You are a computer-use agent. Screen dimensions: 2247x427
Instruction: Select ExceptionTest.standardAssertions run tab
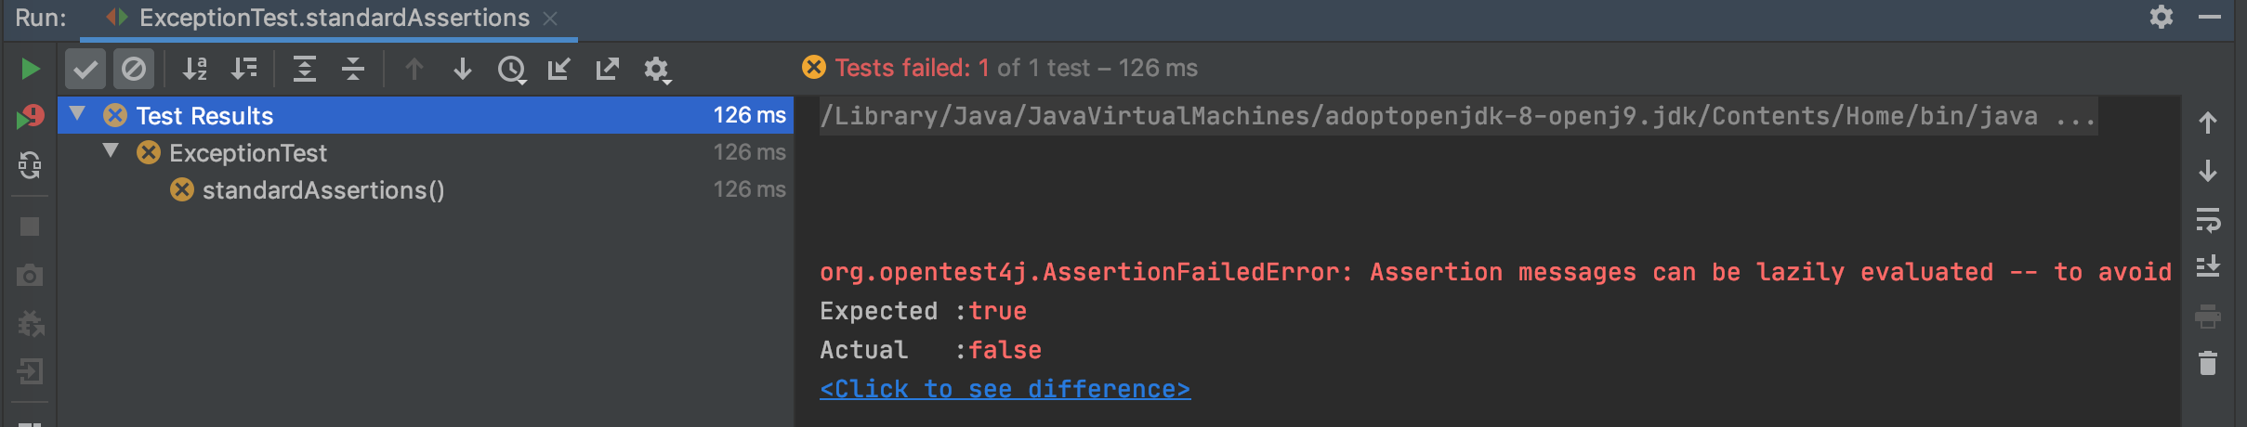coord(333,19)
